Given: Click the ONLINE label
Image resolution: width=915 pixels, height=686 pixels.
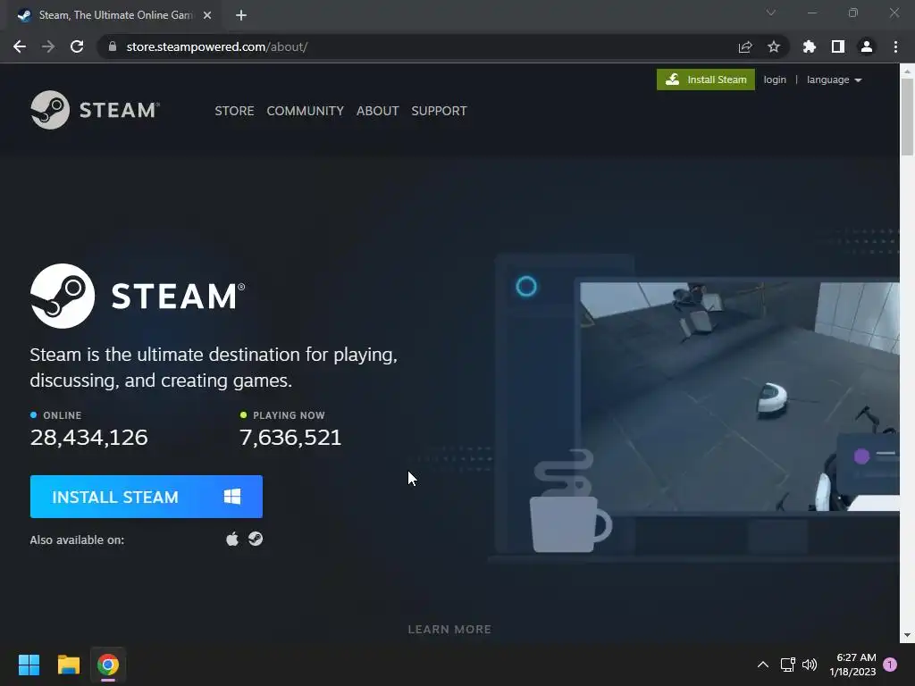Looking at the screenshot, I should coord(62,415).
